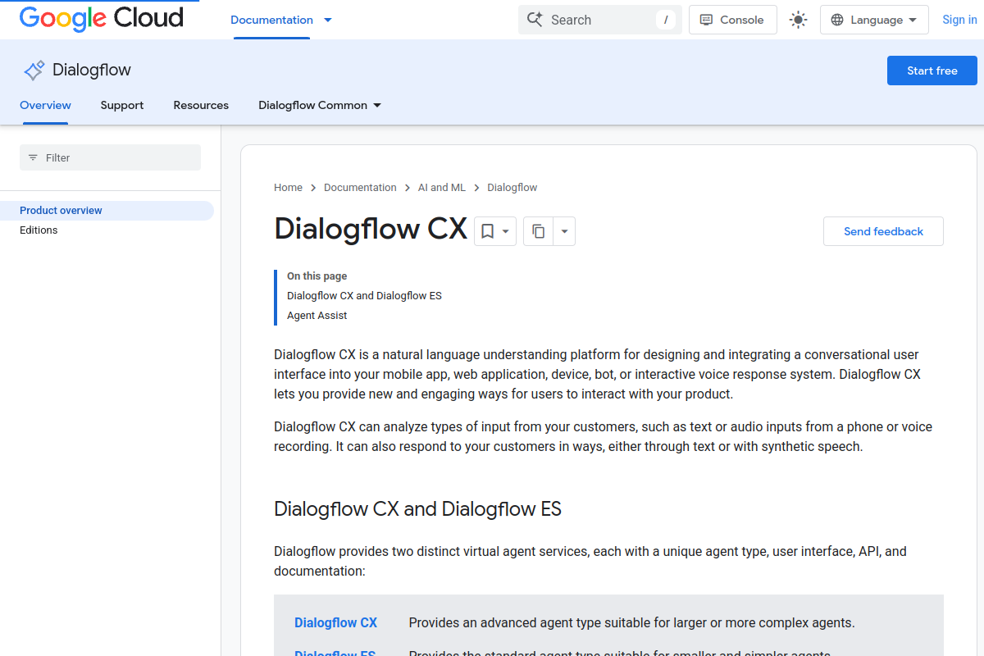Open the AI and ML breadcrumb
The image size is (984, 656).
coord(442,188)
